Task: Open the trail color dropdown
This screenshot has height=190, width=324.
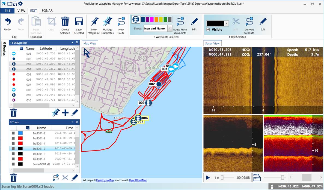Action: point(227,23)
